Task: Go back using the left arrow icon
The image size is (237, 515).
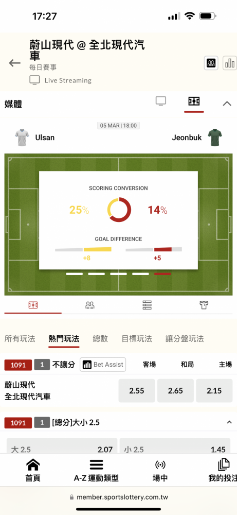Action: coord(14,63)
